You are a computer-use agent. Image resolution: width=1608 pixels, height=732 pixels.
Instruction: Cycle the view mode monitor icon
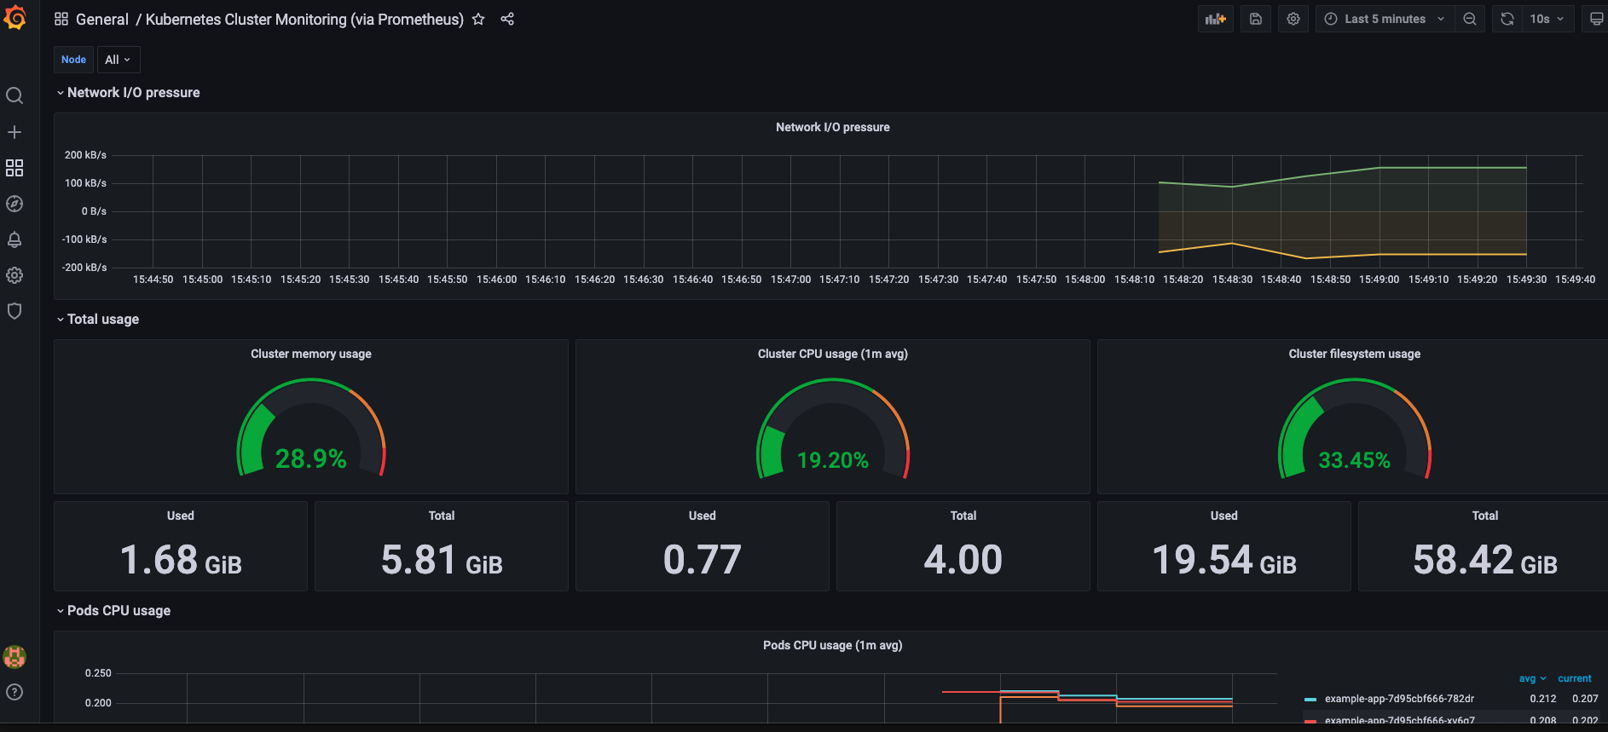coord(1596,19)
